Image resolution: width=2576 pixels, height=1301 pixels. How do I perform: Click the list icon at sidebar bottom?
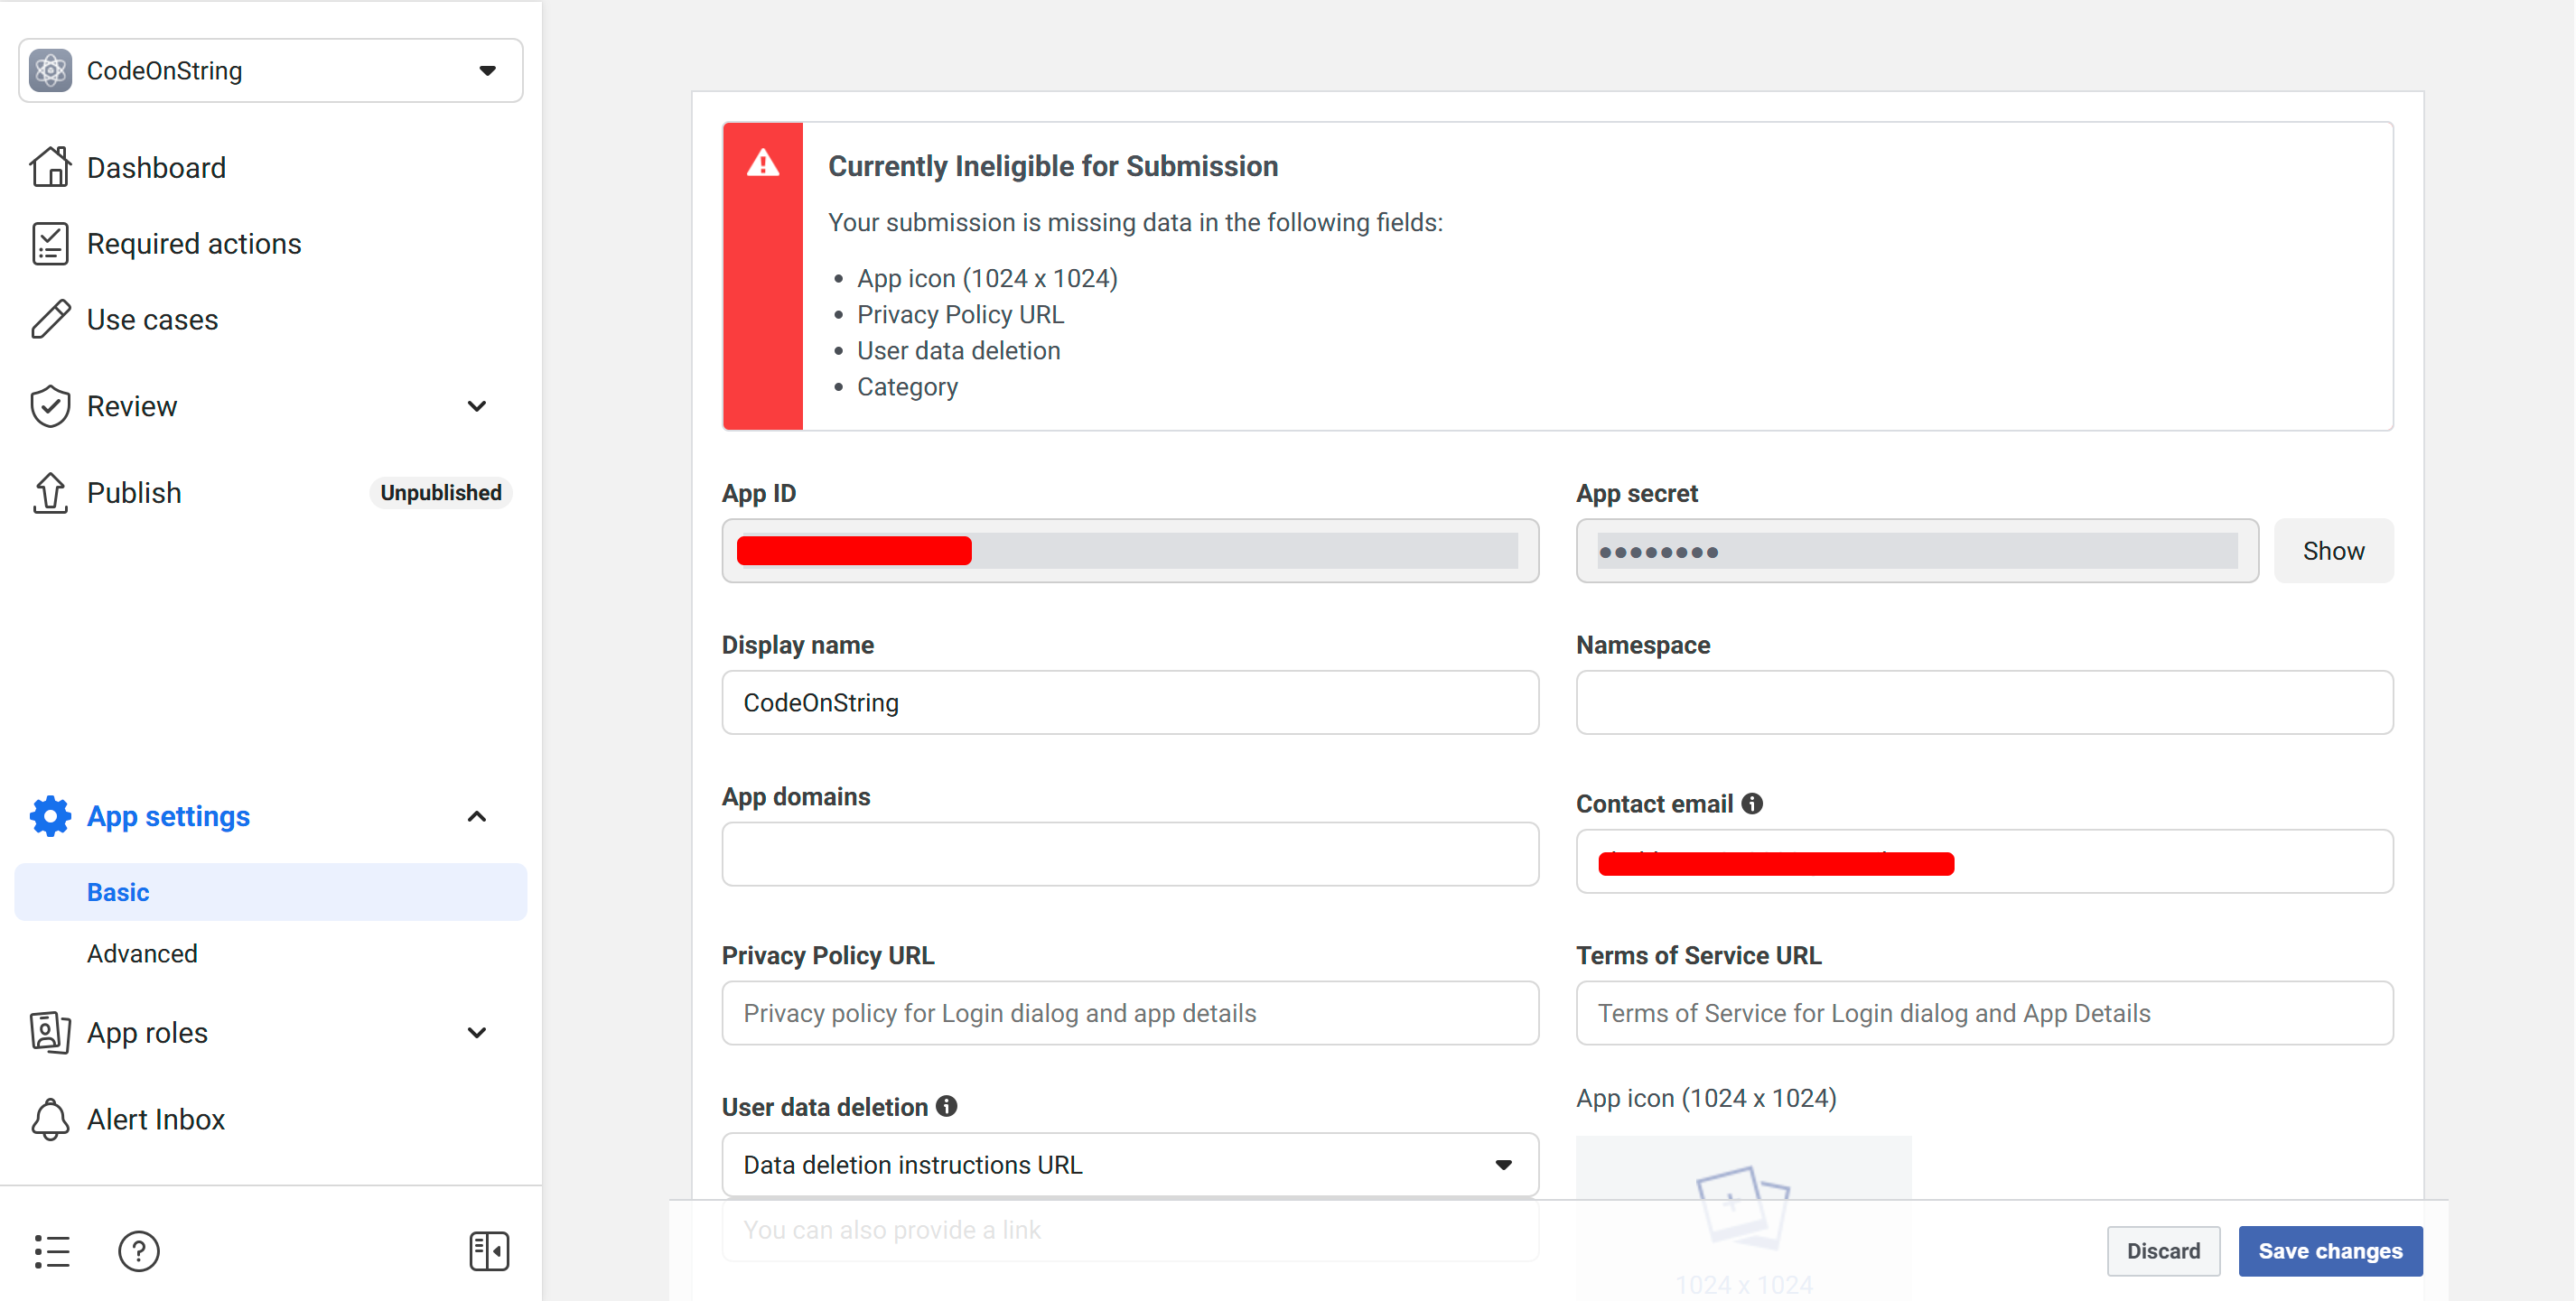click(52, 1251)
